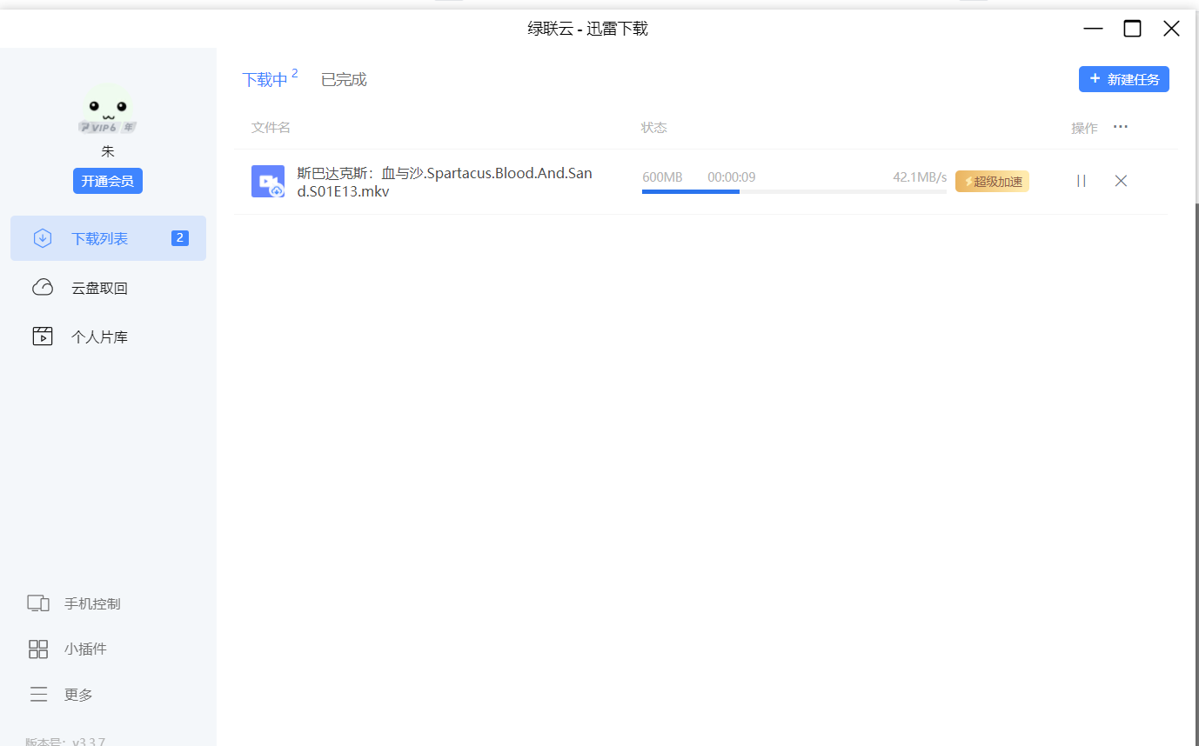Viewport: 1199px width, 746px height.
Task: Click the VIP6 badge under the avatar
Action: pyautogui.click(x=108, y=127)
